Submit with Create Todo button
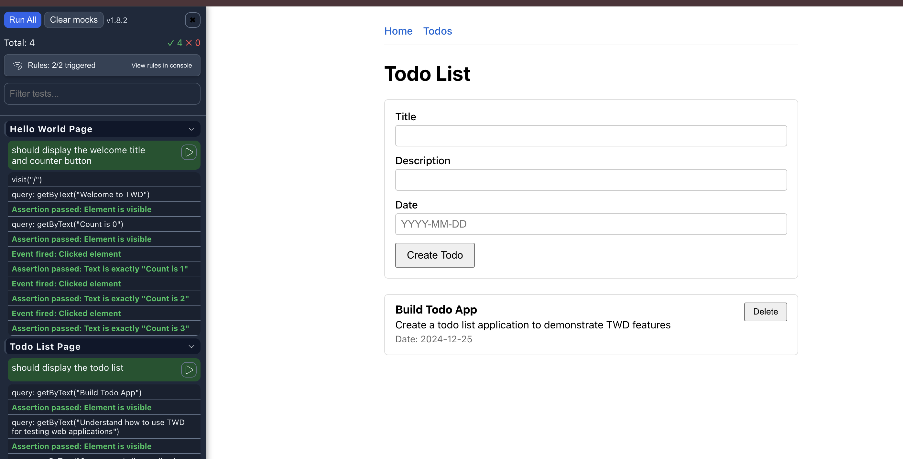Image resolution: width=903 pixels, height=459 pixels. (435, 255)
